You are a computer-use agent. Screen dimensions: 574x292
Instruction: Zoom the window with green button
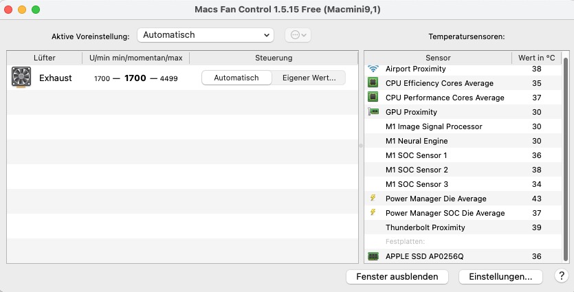(x=36, y=10)
